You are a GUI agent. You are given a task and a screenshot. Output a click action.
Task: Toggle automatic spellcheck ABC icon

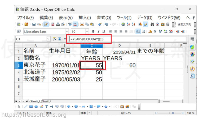tap(75, 24)
